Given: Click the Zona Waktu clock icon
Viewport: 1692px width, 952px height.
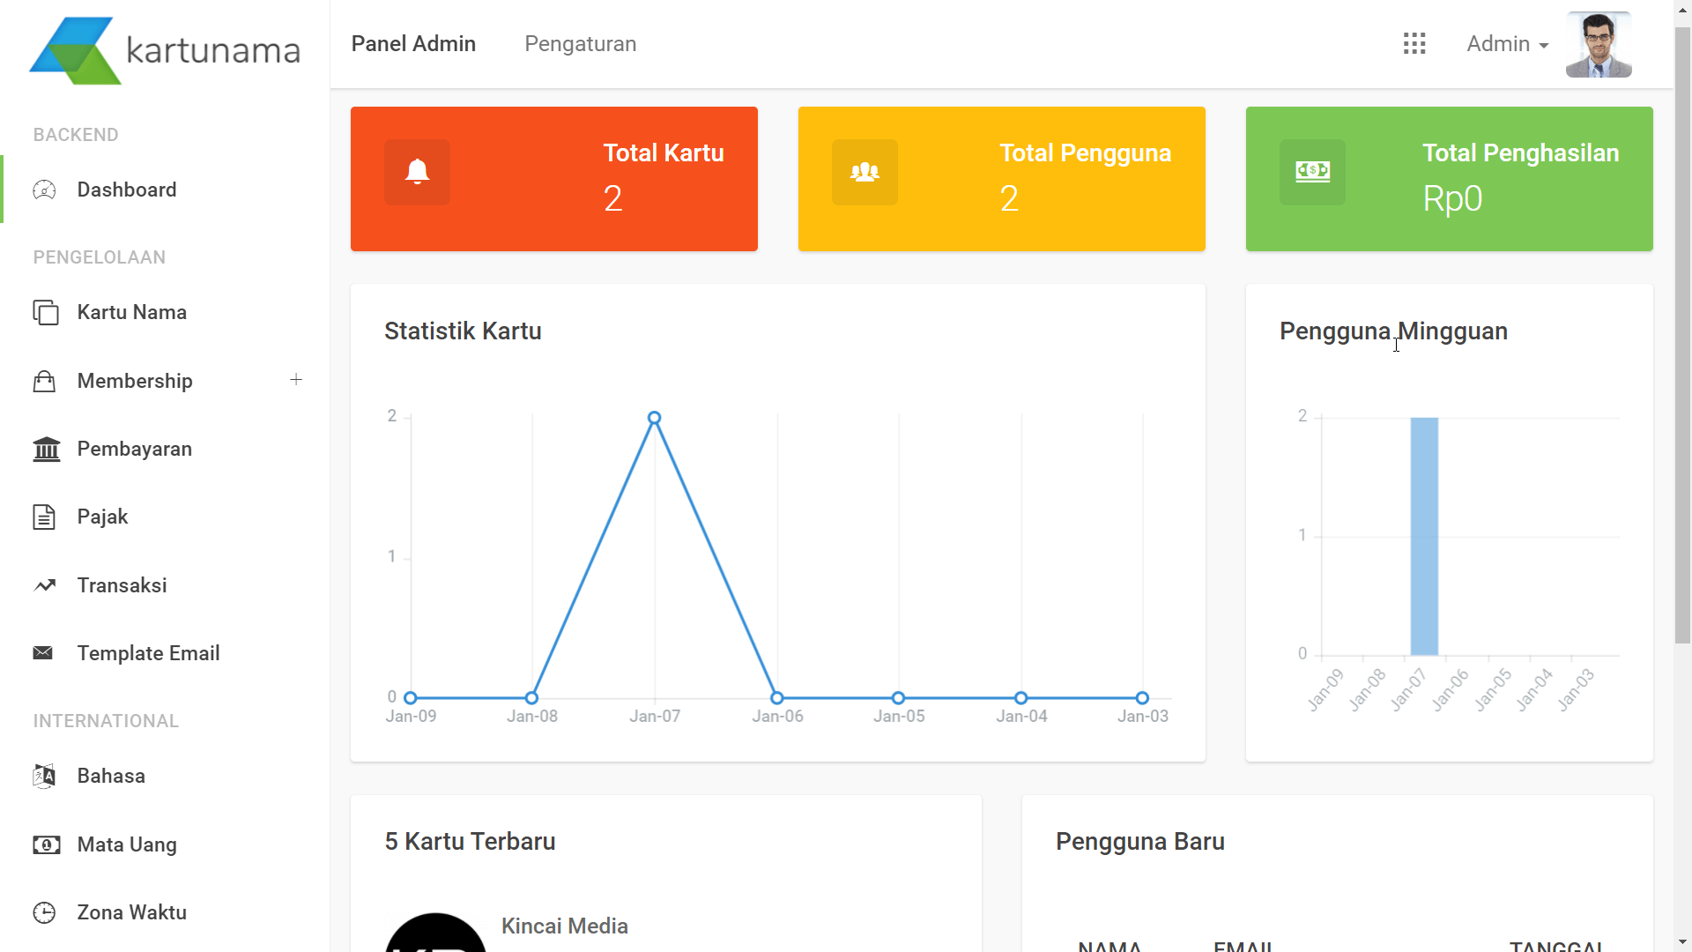Looking at the screenshot, I should pos(44,913).
